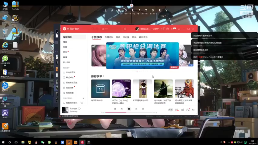The width and height of the screenshot is (258, 145).
Task: Click the artist name Saakoup
Action: (74, 111)
